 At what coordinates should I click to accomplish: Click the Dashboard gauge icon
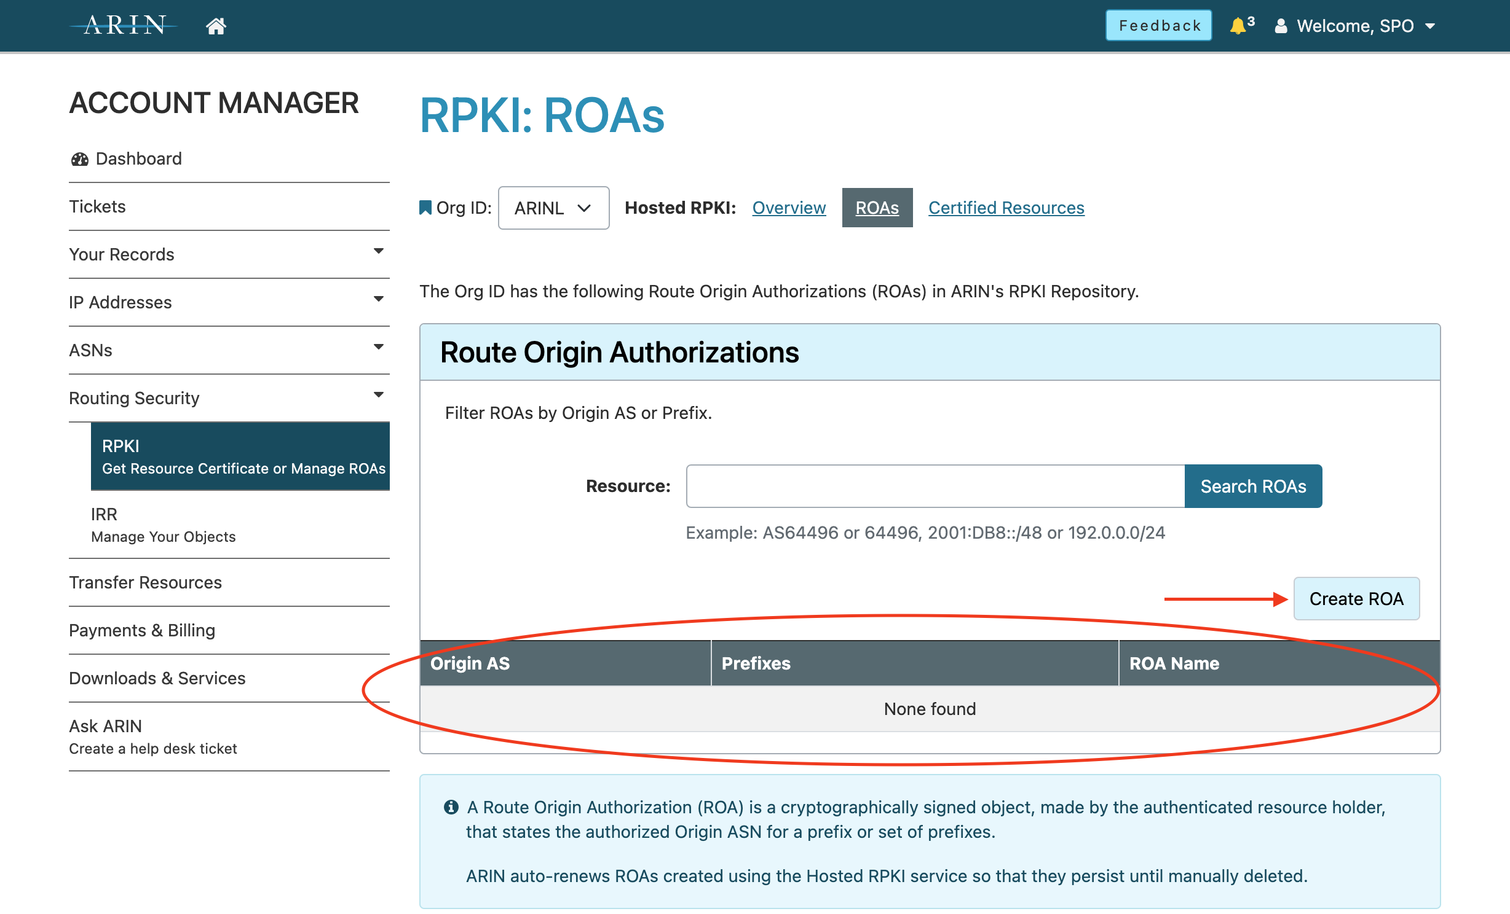point(80,159)
